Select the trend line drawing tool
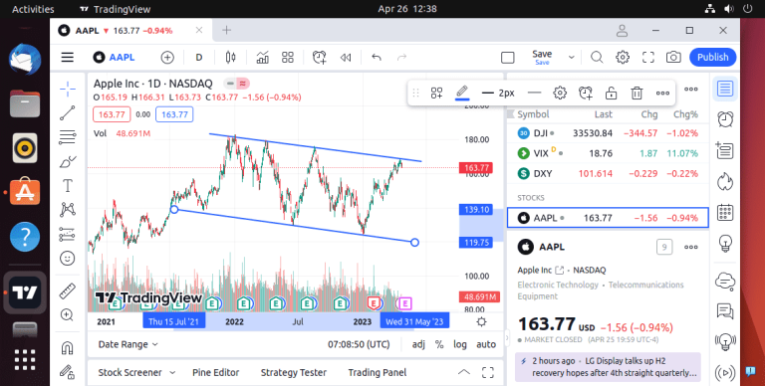 [68, 113]
